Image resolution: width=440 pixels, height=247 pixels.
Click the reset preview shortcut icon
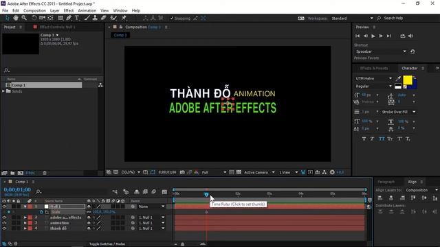(412, 51)
